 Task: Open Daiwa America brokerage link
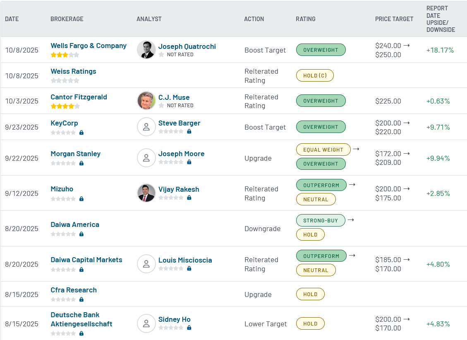pyautogui.click(x=75, y=224)
